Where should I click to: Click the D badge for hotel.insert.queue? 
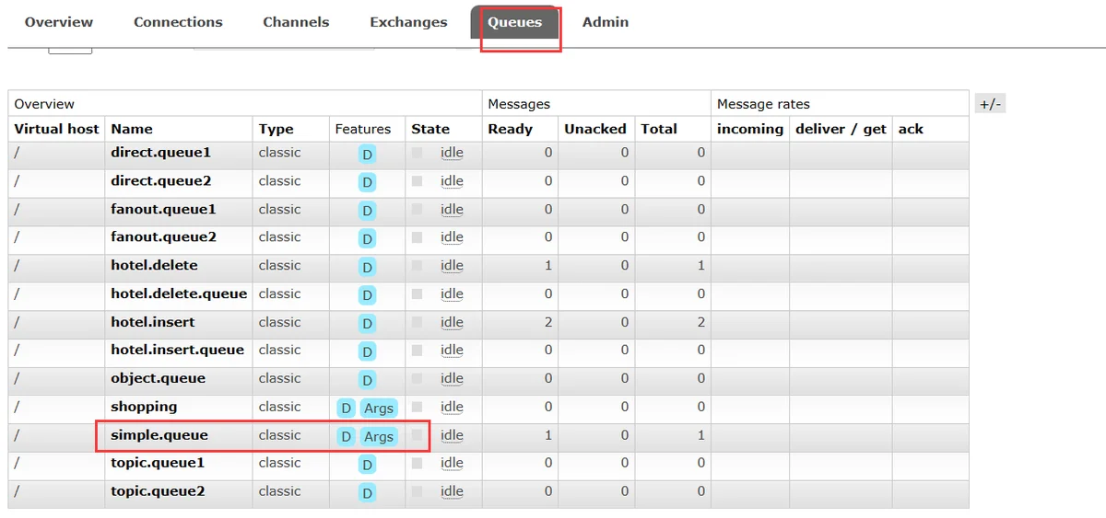point(367,351)
